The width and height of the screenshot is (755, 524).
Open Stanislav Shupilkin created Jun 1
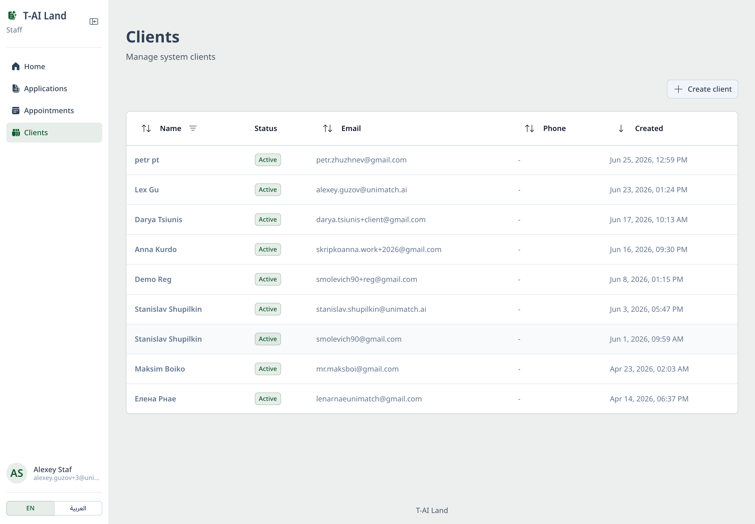point(168,339)
